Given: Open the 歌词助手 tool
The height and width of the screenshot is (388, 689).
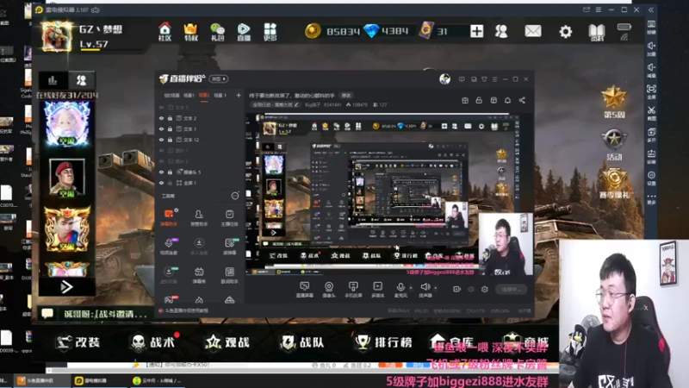Looking at the screenshot, I should 229,275.
